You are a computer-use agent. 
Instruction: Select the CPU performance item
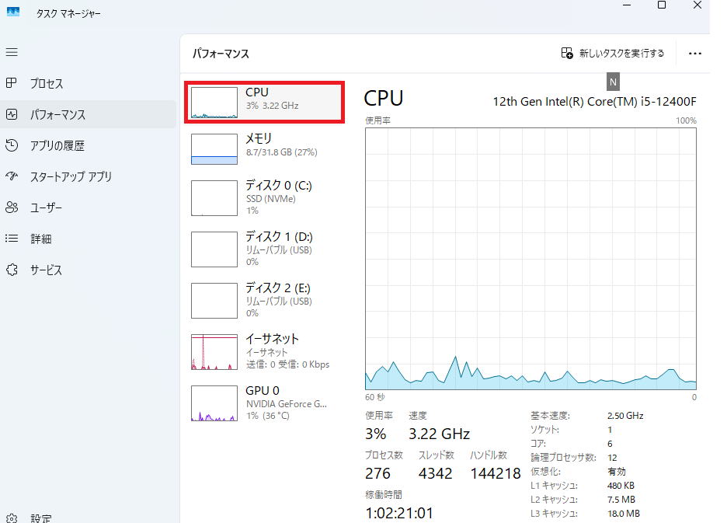click(x=264, y=101)
